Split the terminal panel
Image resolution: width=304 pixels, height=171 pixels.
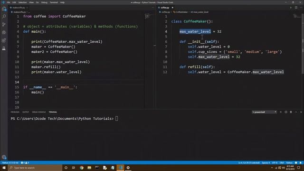(x=286, y=112)
